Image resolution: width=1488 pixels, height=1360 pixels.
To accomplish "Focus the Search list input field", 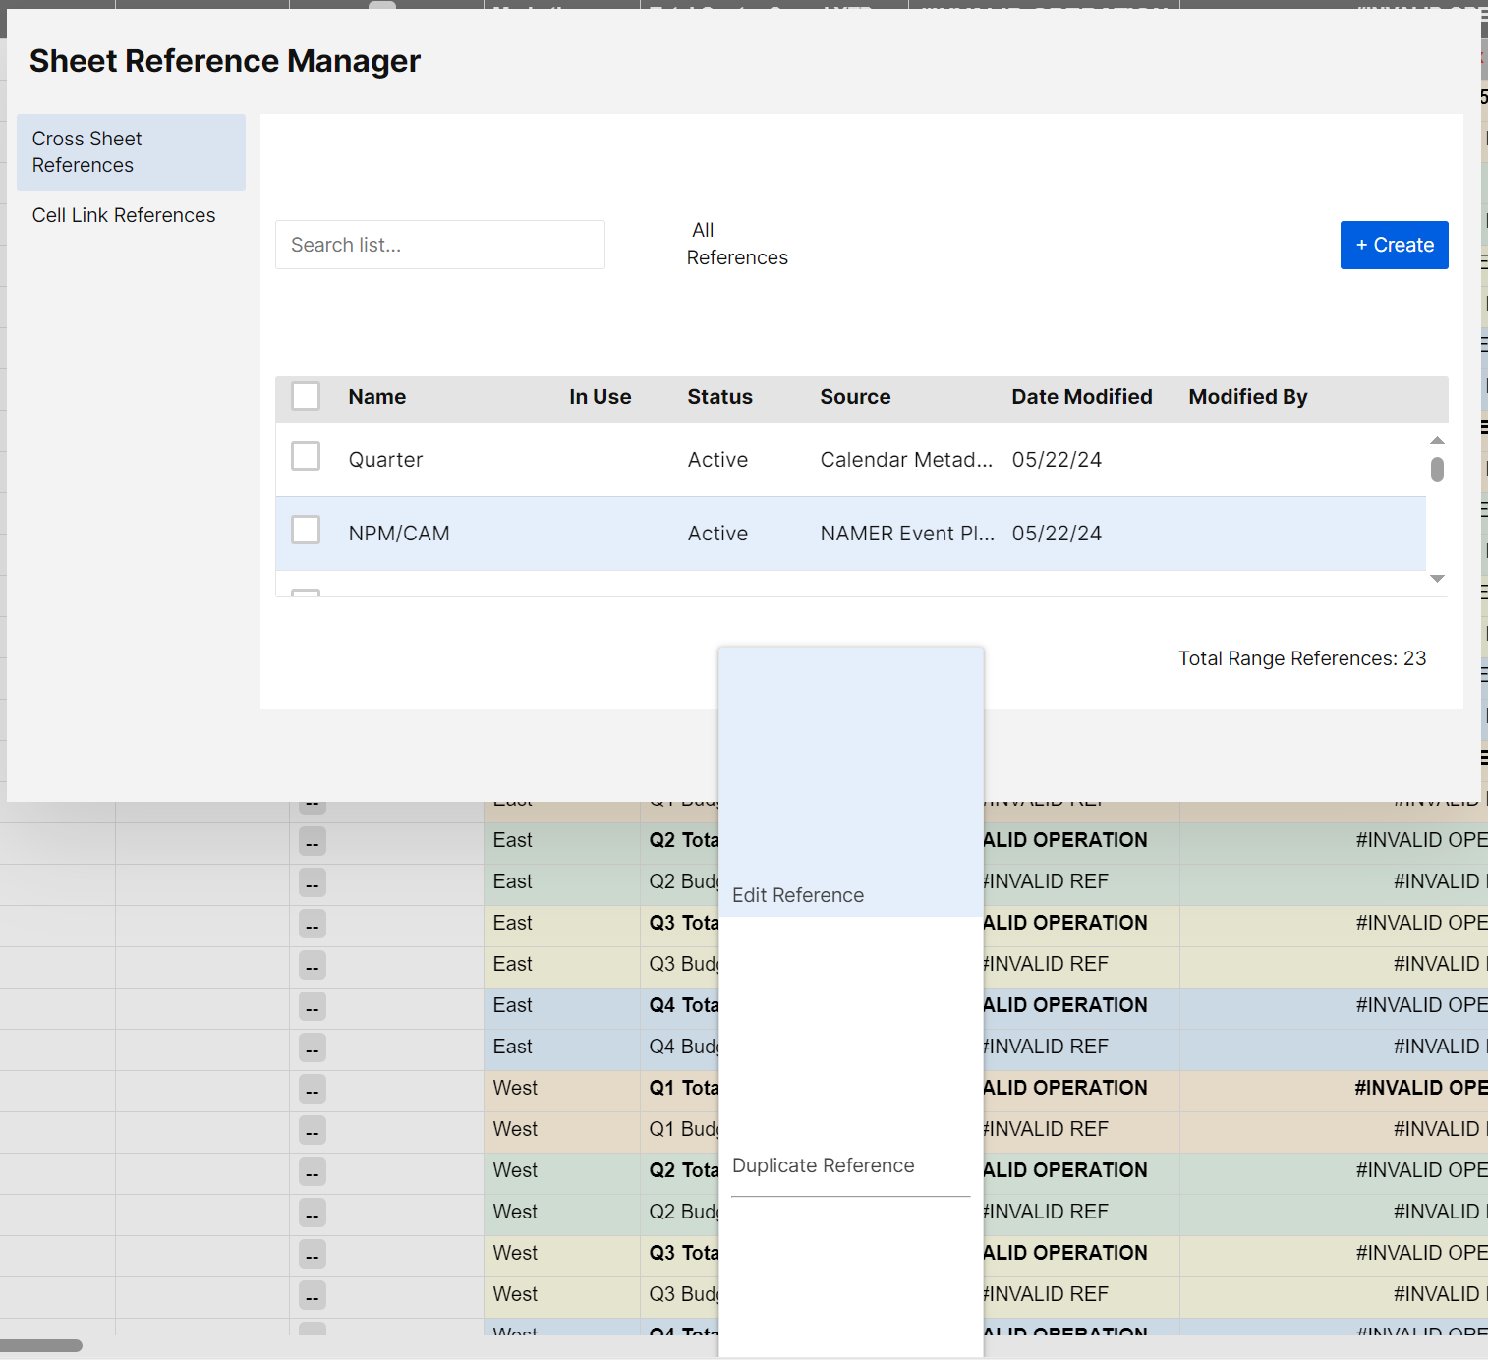I will click(x=440, y=245).
